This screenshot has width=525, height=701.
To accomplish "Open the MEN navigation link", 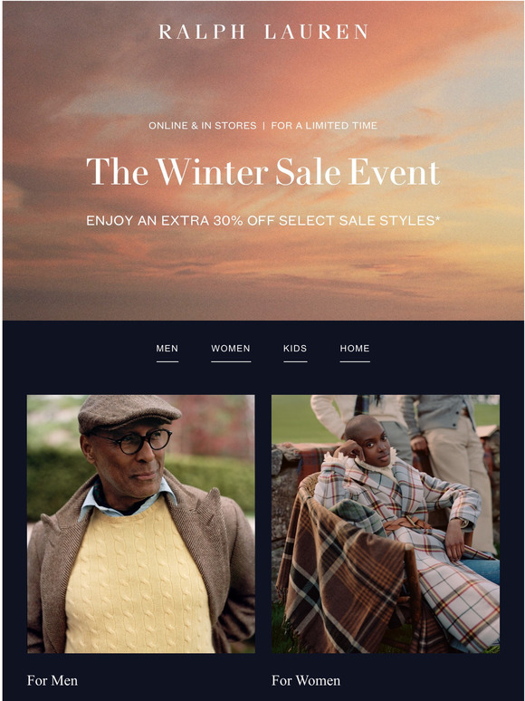I will click(167, 349).
